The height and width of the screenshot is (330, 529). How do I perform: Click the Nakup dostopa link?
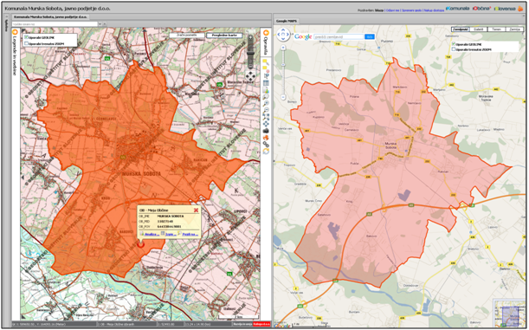point(434,10)
